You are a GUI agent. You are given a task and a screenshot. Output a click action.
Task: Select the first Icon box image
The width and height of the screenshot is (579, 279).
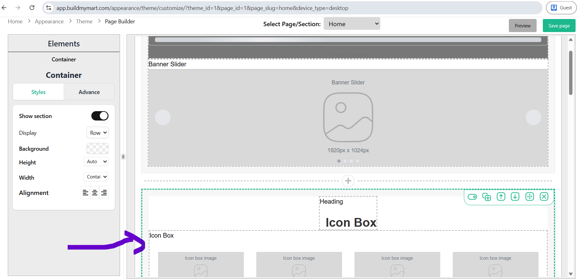201,264
